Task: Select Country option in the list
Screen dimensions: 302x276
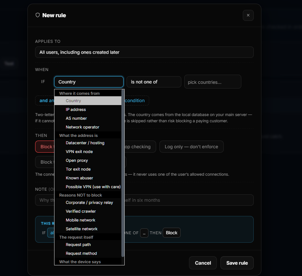Action: coord(88,101)
